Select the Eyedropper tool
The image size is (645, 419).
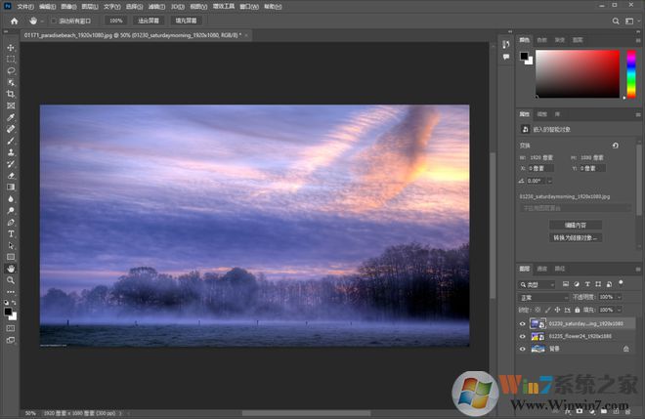(11, 117)
